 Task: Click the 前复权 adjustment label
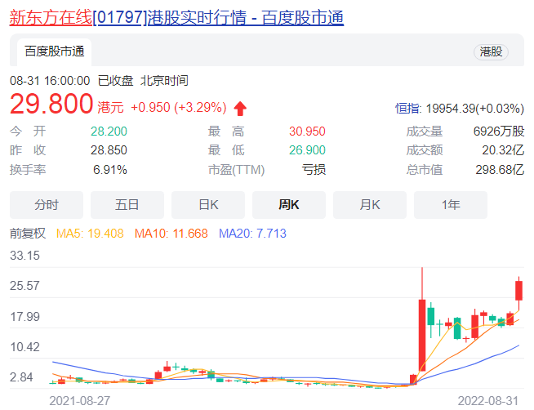pos(28,234)
